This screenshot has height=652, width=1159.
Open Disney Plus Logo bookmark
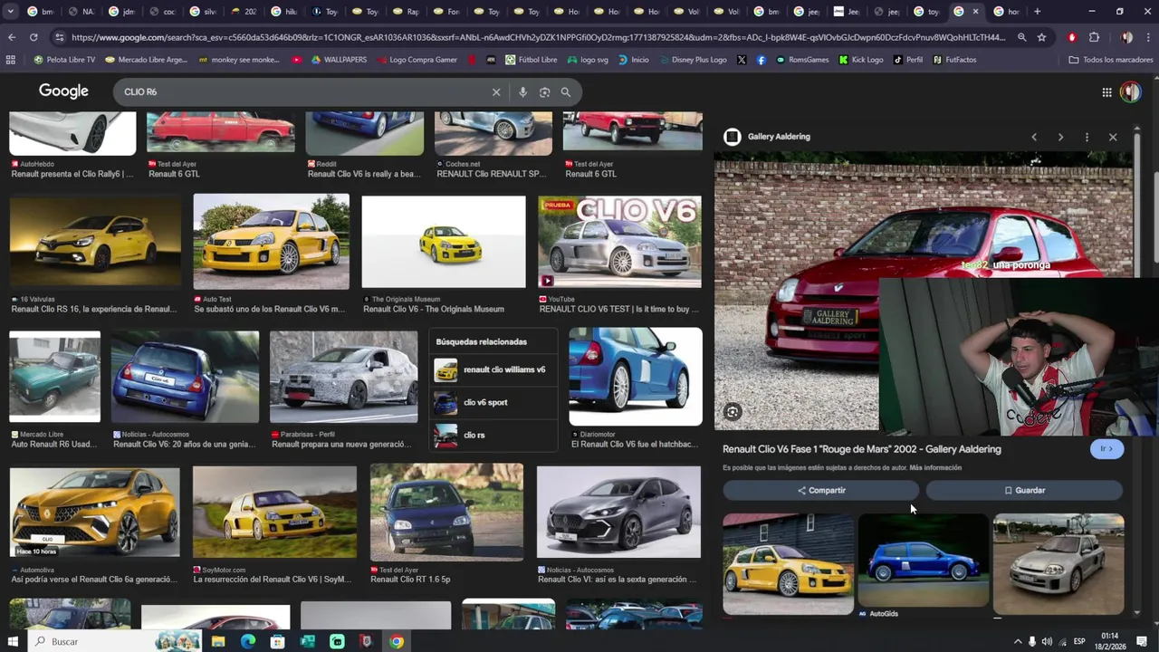click(x=693, y=60)
